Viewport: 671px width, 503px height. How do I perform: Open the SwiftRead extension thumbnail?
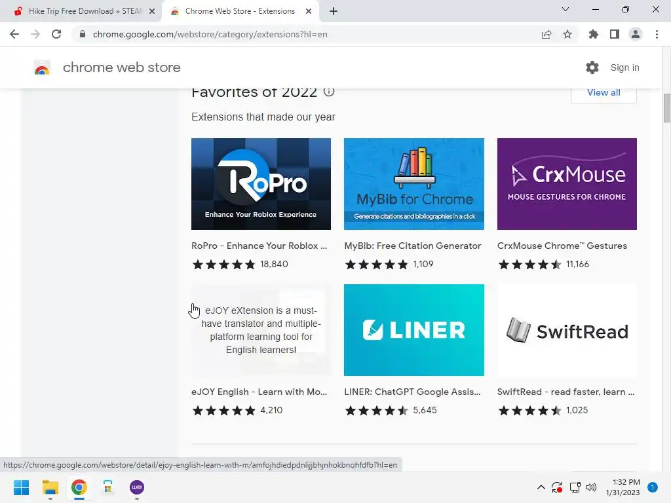[567, 330]
